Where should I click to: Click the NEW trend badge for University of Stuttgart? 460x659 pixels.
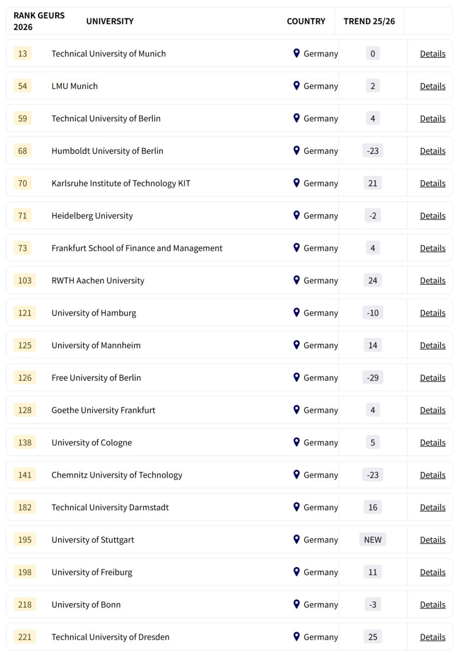(x=372, y=539)
